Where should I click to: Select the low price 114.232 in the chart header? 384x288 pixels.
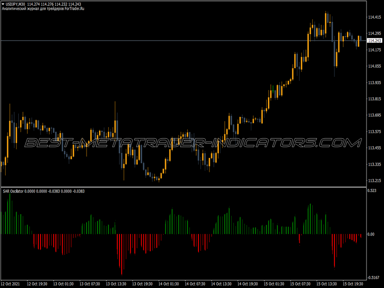pos(61,4)
